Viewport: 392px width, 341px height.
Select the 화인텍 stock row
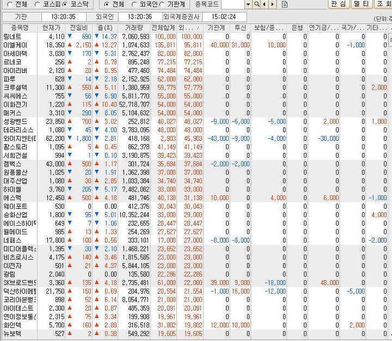tap(196, 325)
